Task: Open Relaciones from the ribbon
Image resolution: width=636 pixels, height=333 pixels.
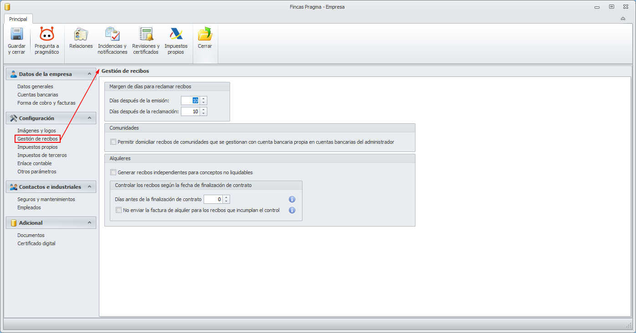Action: pos(81,38)
